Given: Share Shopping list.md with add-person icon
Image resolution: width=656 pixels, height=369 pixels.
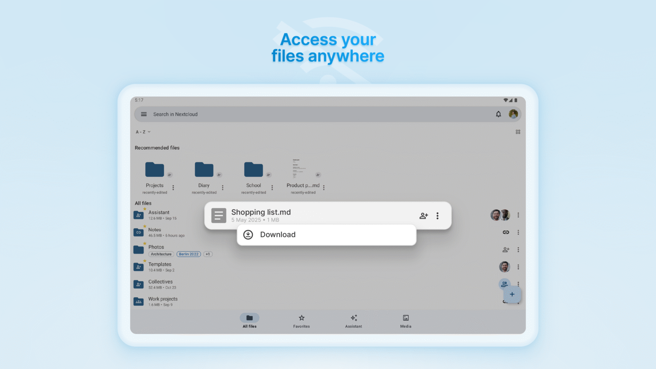Looking at the screenshot, I should point(424,216).
